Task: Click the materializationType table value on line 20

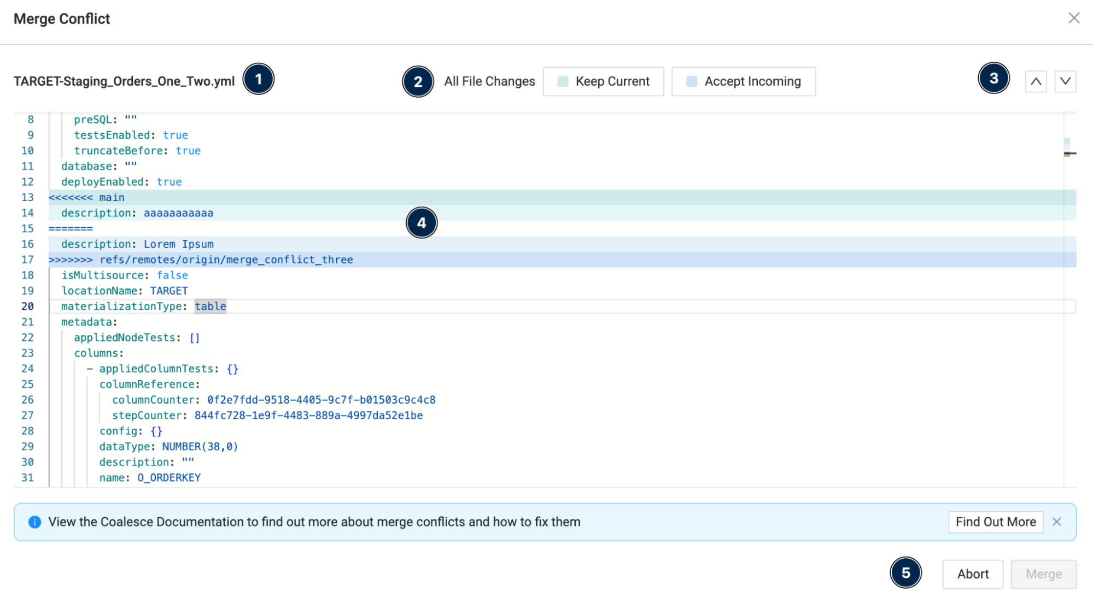Action: click(211, 306)
